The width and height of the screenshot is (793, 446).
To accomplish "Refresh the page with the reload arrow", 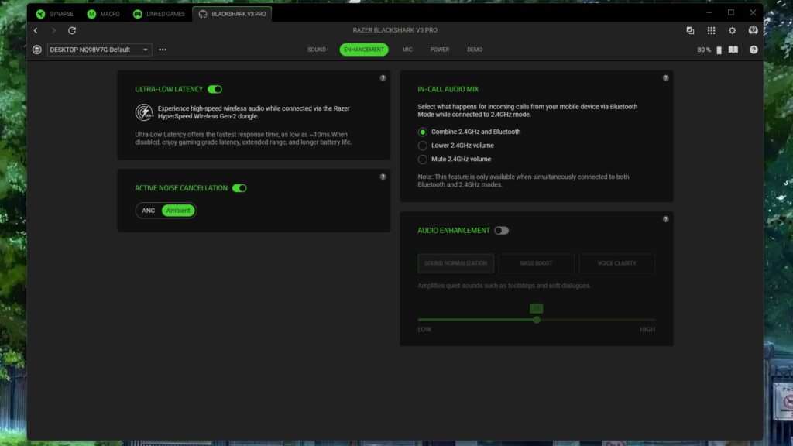I will tap(72, 30).
